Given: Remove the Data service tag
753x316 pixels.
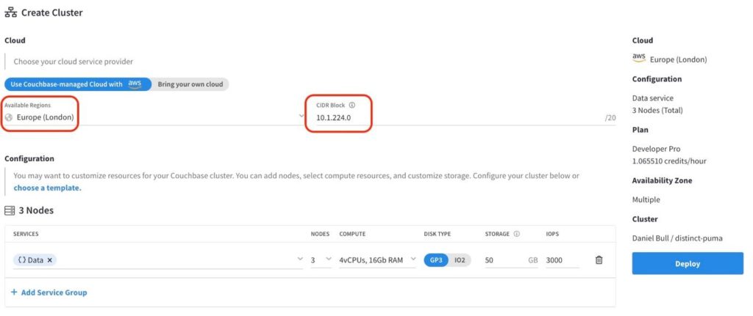Looking at the screenshot, I should coord(49,260).
